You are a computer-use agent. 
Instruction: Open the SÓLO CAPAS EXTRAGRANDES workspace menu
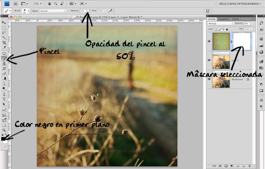pyautogui.click(x=240, y=4)
